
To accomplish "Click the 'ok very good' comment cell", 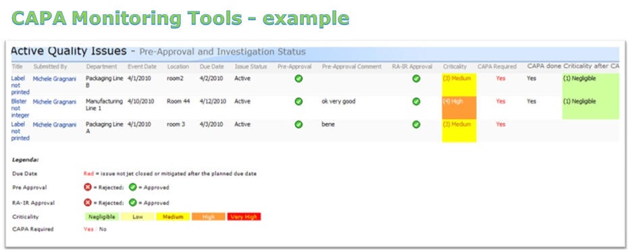I will (338, 102).
